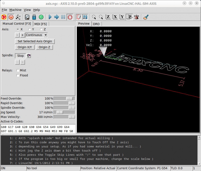This screenshot has width=201, height=171.
Task: Select the Z axis radio button
Action: pos(41,29)
